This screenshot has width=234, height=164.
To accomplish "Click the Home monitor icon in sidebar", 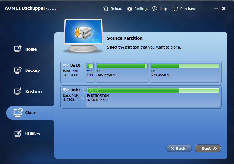I will coord(18,49).
